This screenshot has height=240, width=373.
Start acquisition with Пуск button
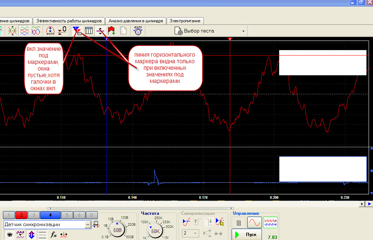[247, 235]
